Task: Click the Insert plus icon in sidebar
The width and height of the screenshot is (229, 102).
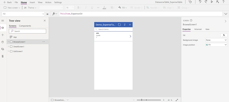Action: [x=3, y=35]
